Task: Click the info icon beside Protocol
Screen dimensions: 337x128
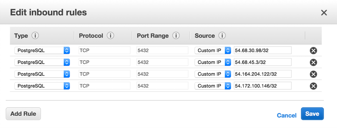Action: point(110,36)
